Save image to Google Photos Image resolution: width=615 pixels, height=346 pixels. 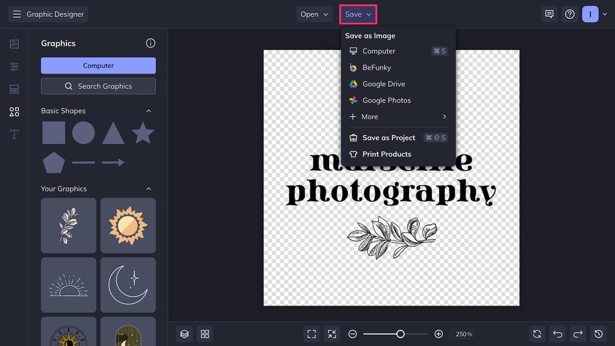click(x=398, y=100)
